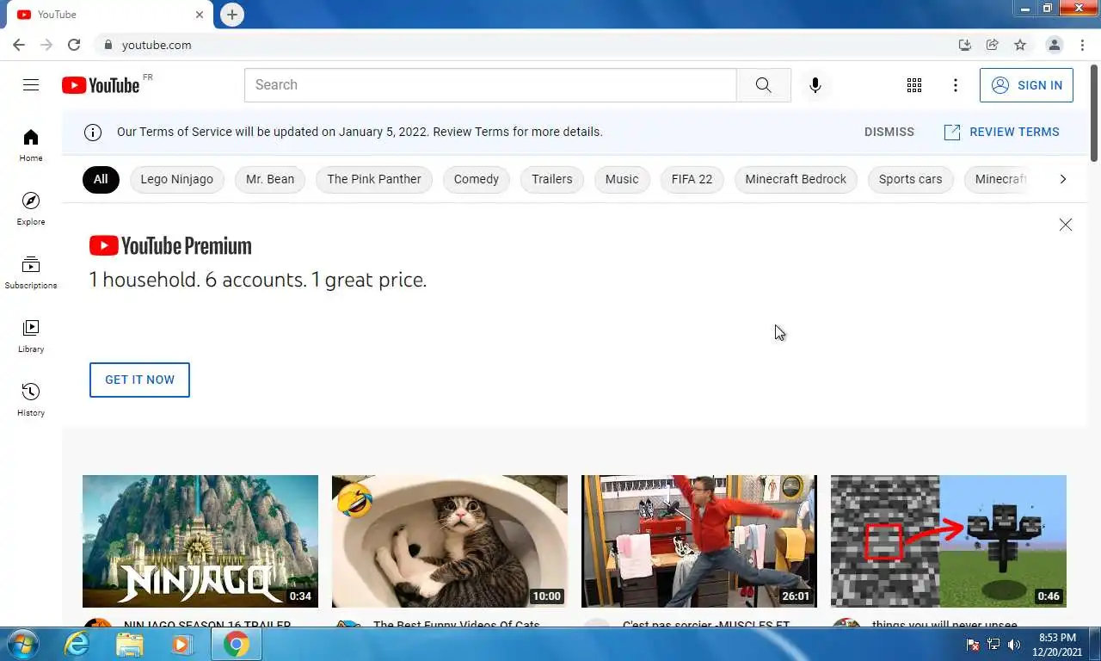
Task: Open the Minecraft wither video thumbnail
Action: (949, 541)
